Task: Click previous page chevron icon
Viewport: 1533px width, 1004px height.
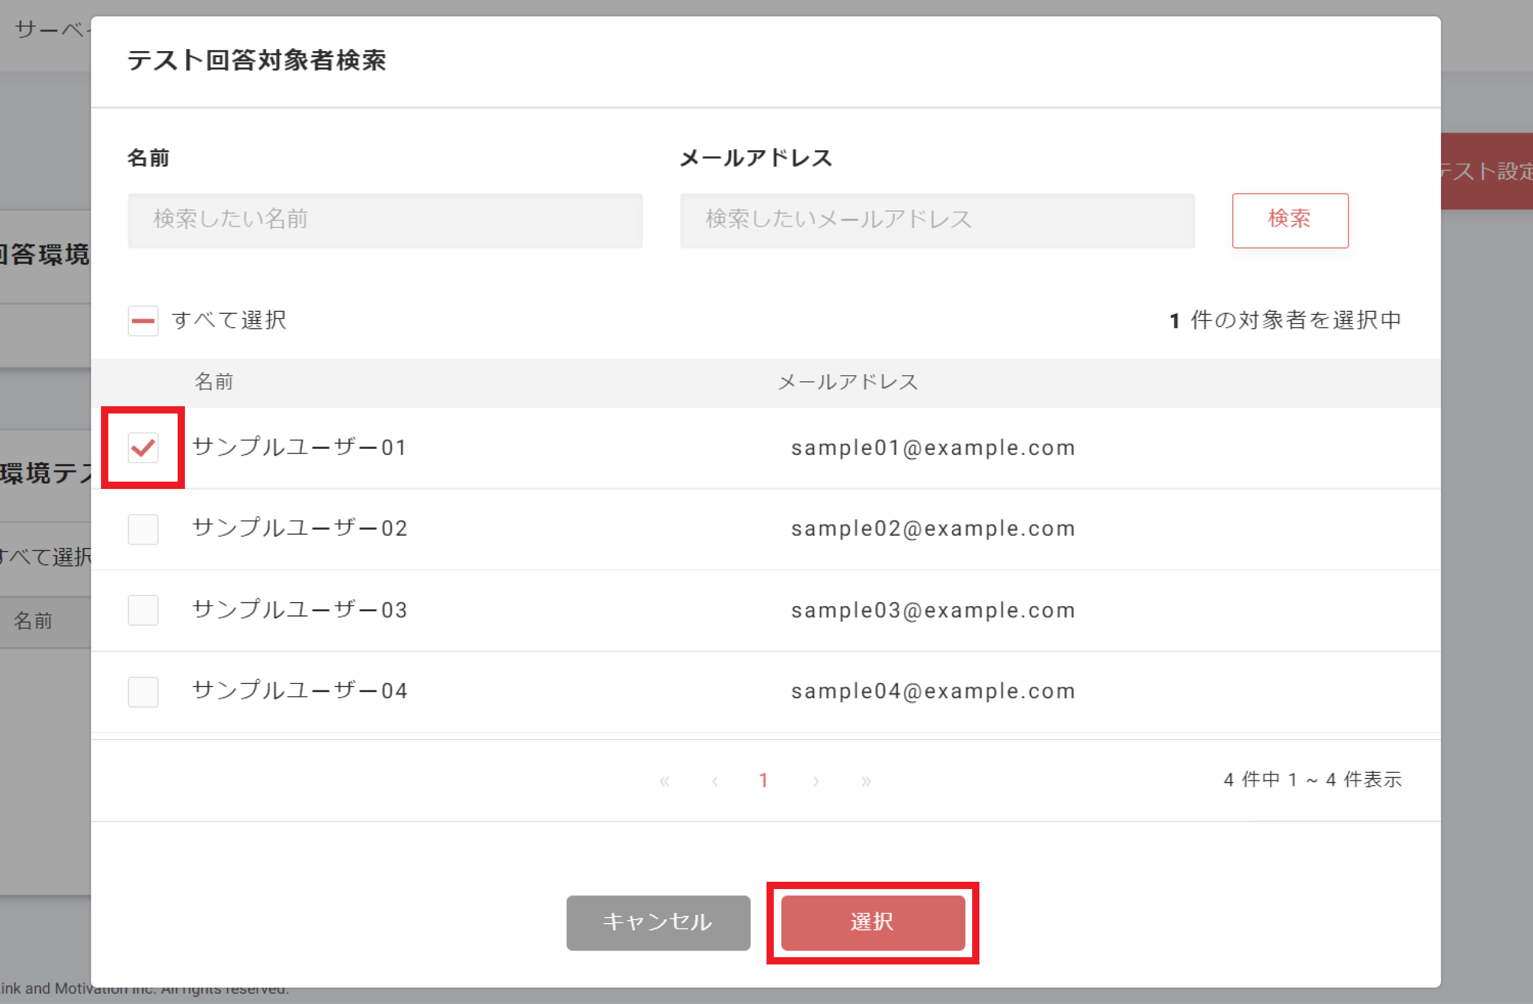Action: (715, 781)
